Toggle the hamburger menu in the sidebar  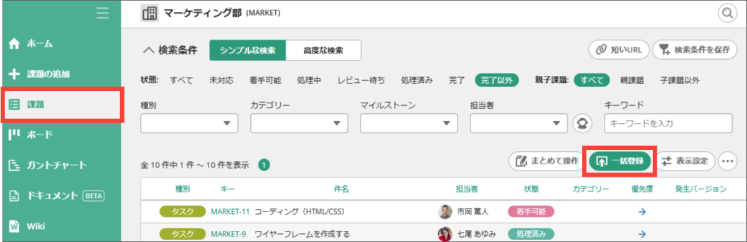[103, 12]
